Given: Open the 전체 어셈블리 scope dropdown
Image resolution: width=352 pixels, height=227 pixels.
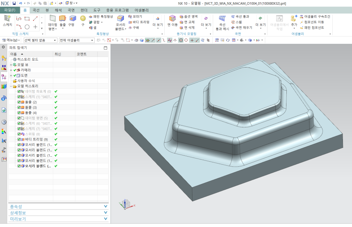Looking at the screenshot, I should pyautogui.click(x=77, y=40).
